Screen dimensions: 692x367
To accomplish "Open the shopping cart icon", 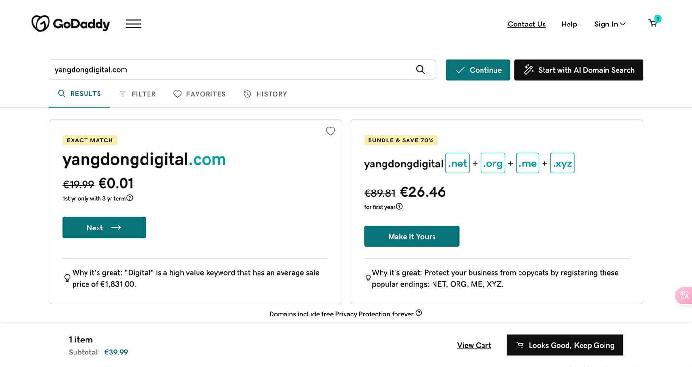I will click(x=653, y=23).
